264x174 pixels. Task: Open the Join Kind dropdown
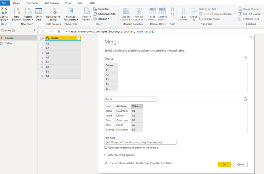(140, 142)
